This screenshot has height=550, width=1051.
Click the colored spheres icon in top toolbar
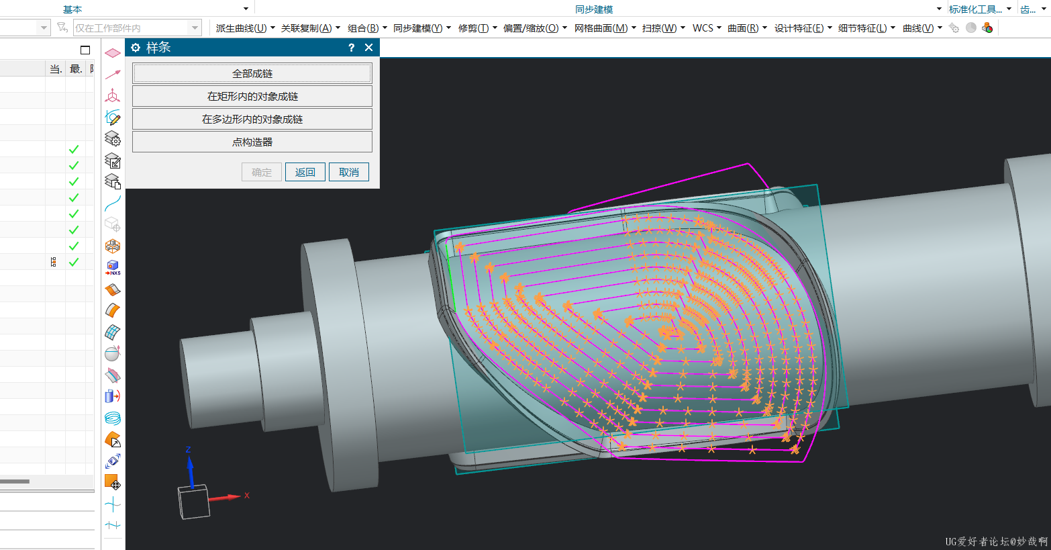987,28
